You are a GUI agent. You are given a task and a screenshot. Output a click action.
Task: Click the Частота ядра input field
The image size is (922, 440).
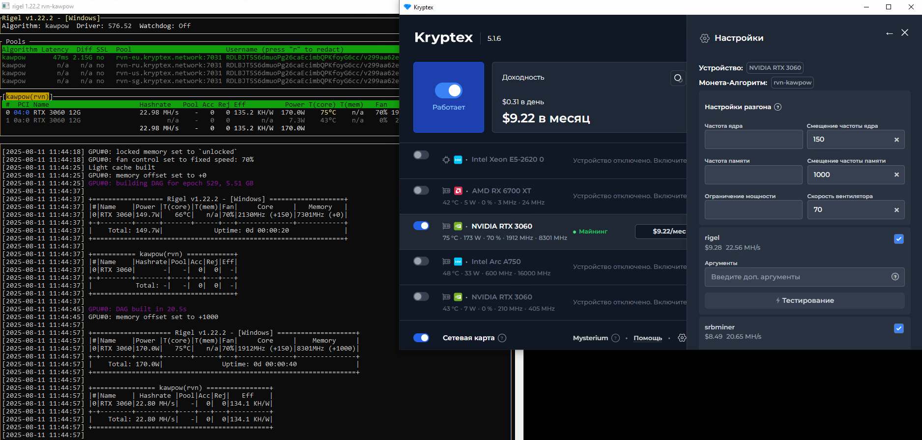pos(753,140)
